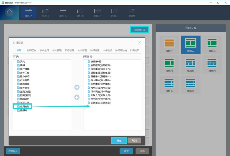This screenshot has width=230, height=156.
Task: Switch to the 协同工作 tab
Action: (x=32, y=51)
